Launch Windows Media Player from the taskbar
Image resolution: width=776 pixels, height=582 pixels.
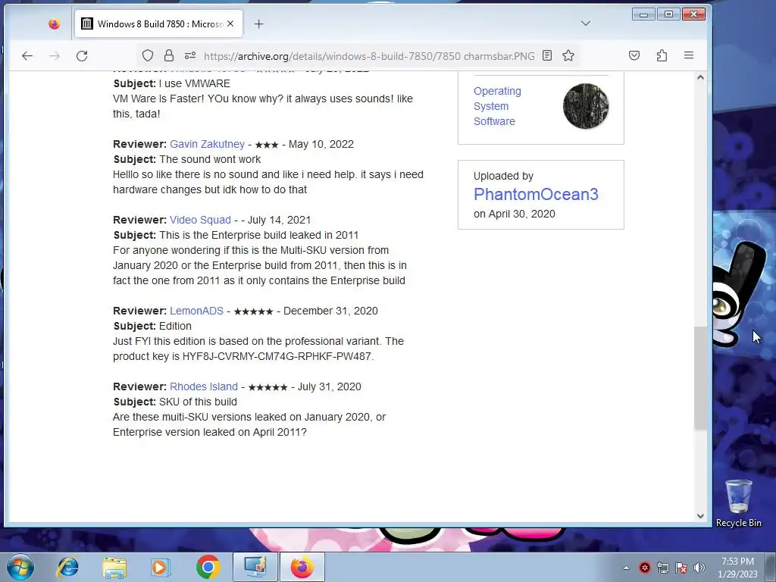coord(160,567)
